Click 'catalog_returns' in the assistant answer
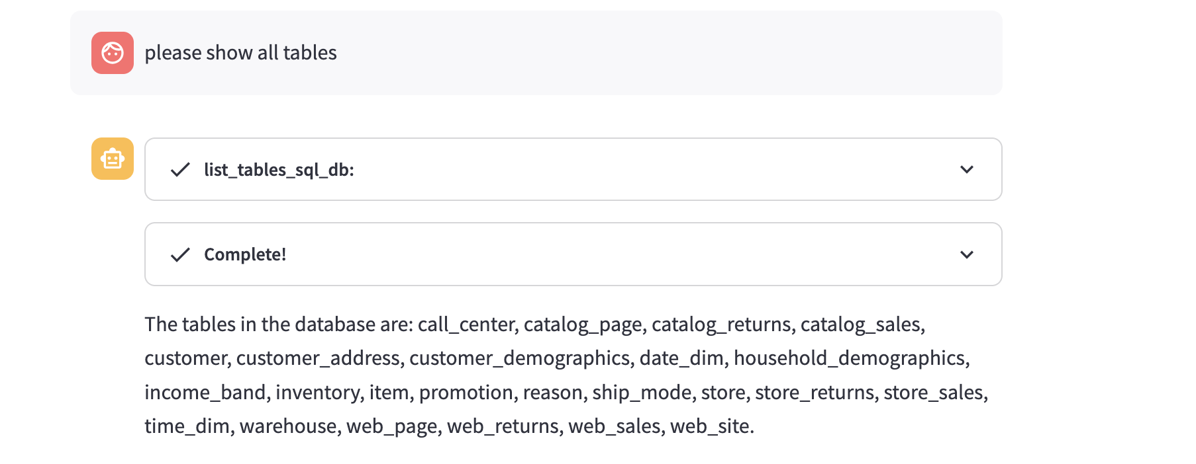 pyautogui.click(x=721, y=325)
